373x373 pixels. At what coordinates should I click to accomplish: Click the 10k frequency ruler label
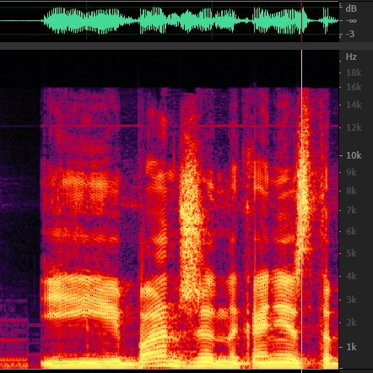[354, 155]
